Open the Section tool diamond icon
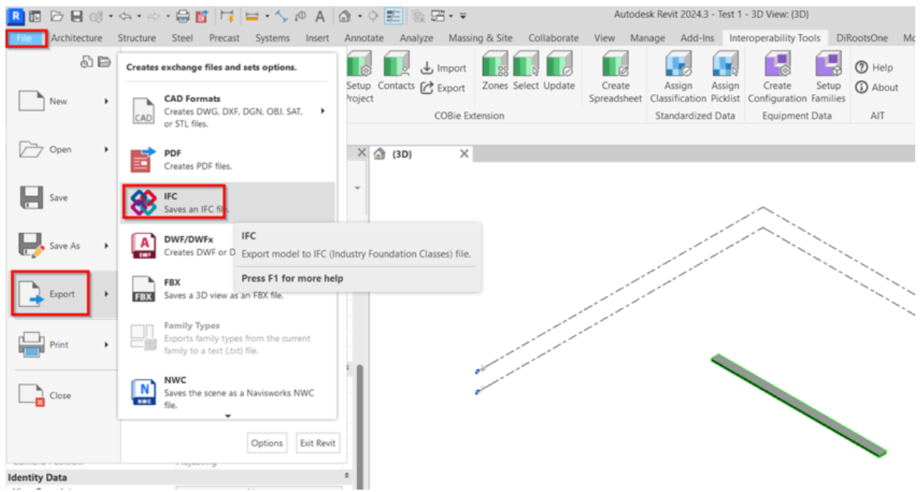The width and height of the screenshot is (923, 492). (x=372, y=16)
